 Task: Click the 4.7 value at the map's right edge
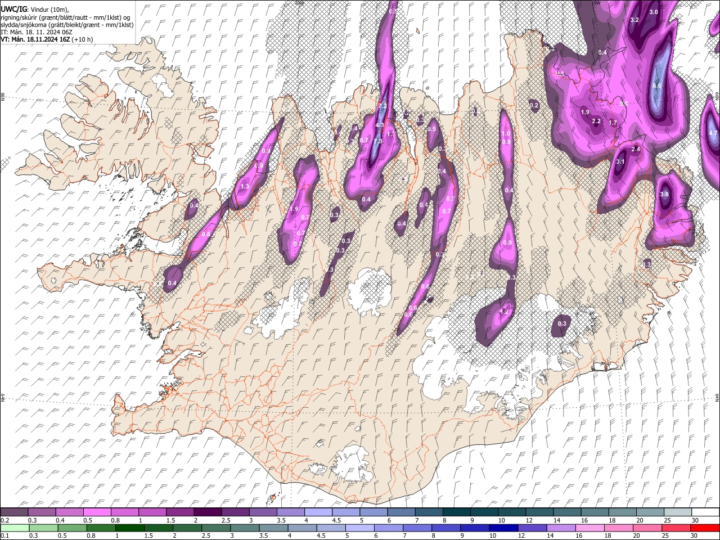click(713, 133)
